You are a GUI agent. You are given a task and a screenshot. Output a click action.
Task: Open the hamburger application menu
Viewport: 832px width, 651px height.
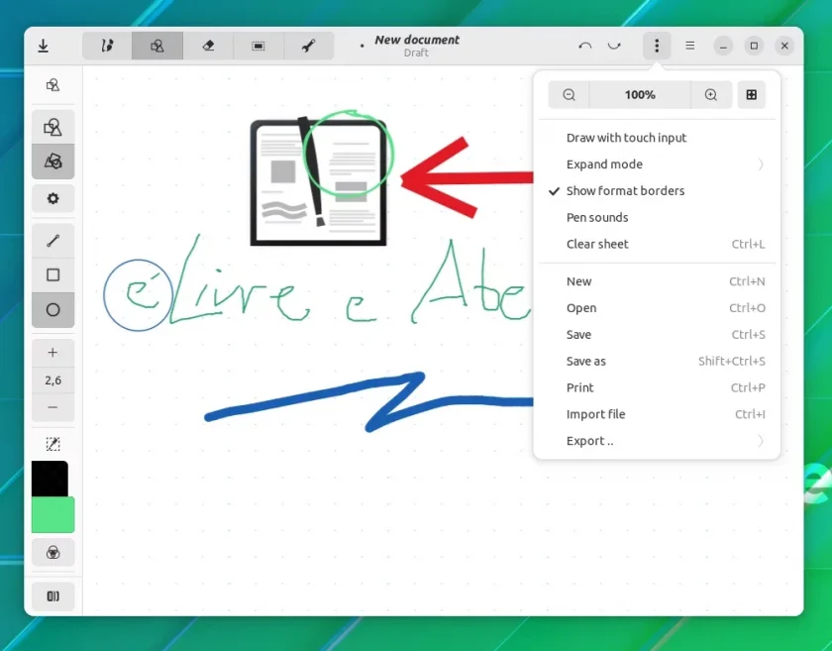coord(689,46)
